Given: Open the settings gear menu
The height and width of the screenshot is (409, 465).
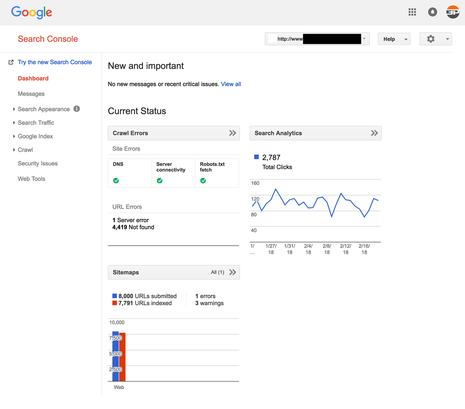Looking at the screenshot, I should (431, 39).
